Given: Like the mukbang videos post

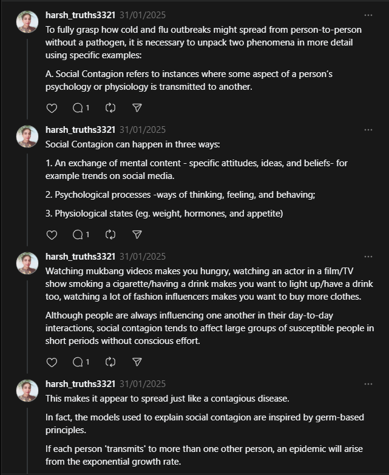Looking at the screenshot, I should pos(52,362).
